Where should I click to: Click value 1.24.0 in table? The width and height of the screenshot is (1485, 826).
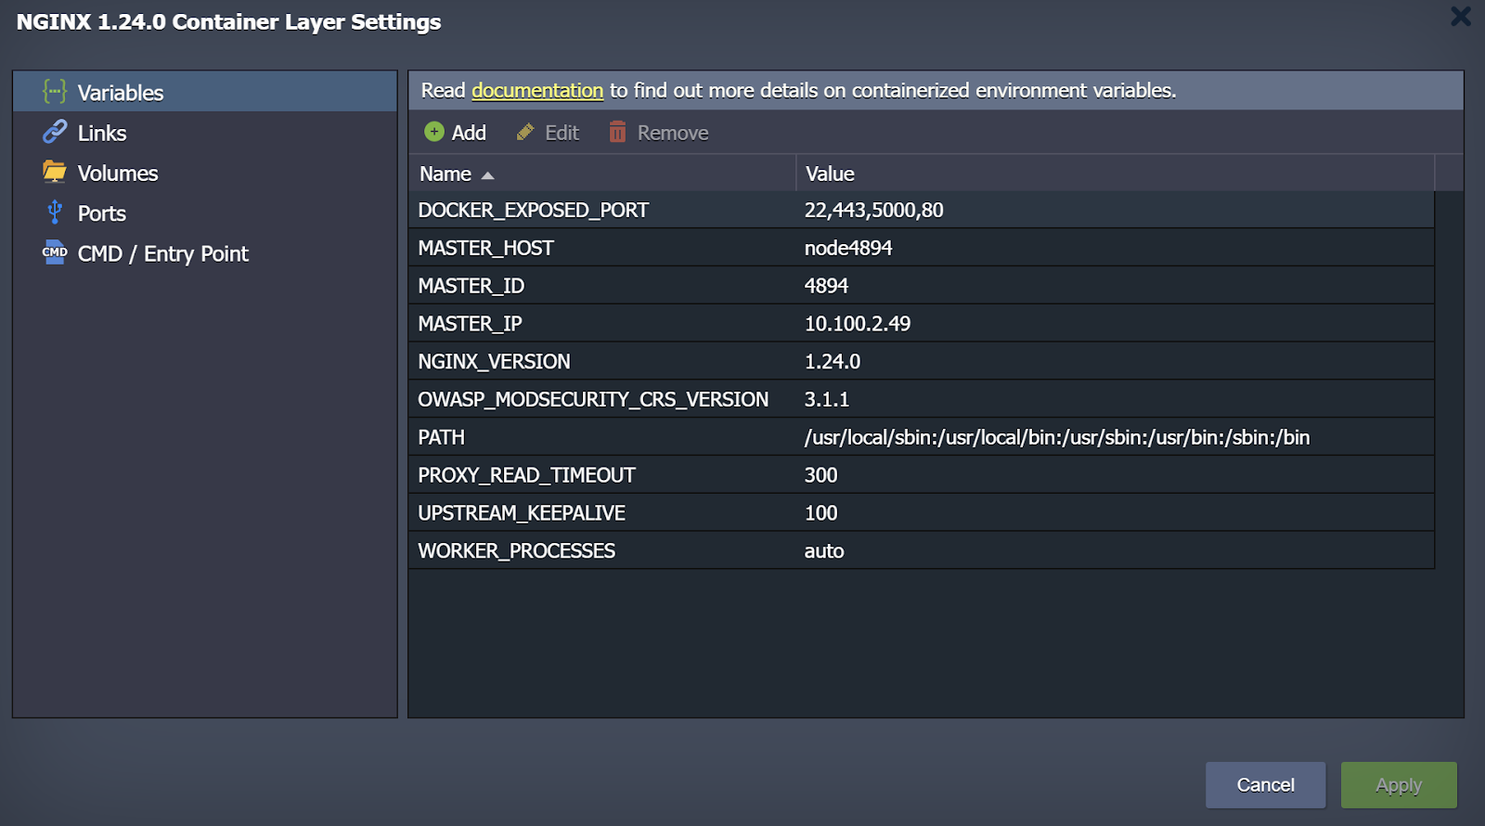(833, 362)
